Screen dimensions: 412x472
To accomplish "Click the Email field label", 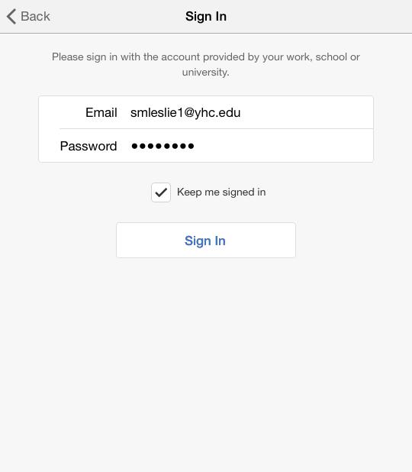I will pyautogui.click(x=101, y=112).
